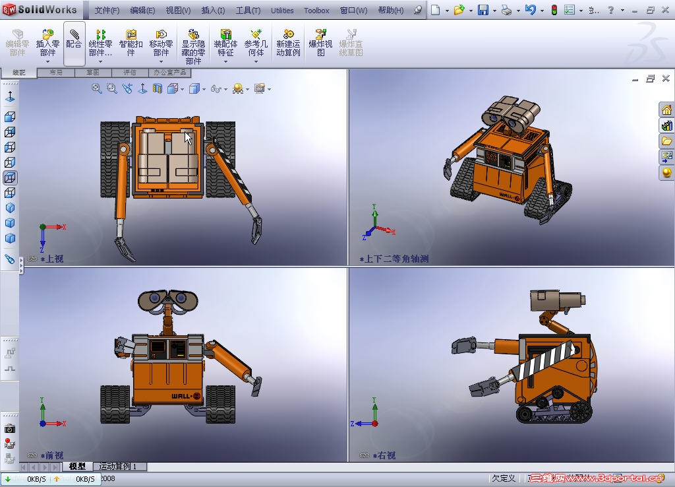Click the Smart Fasteners (智能扣件) icon
675x487 pixels.
pyautogui.click(x=131, y=34)
